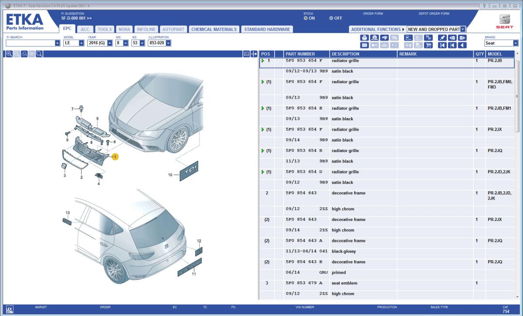Open the MG dropdown showing 8
This screenshot has height=316, width=523.
coord(126,43)
